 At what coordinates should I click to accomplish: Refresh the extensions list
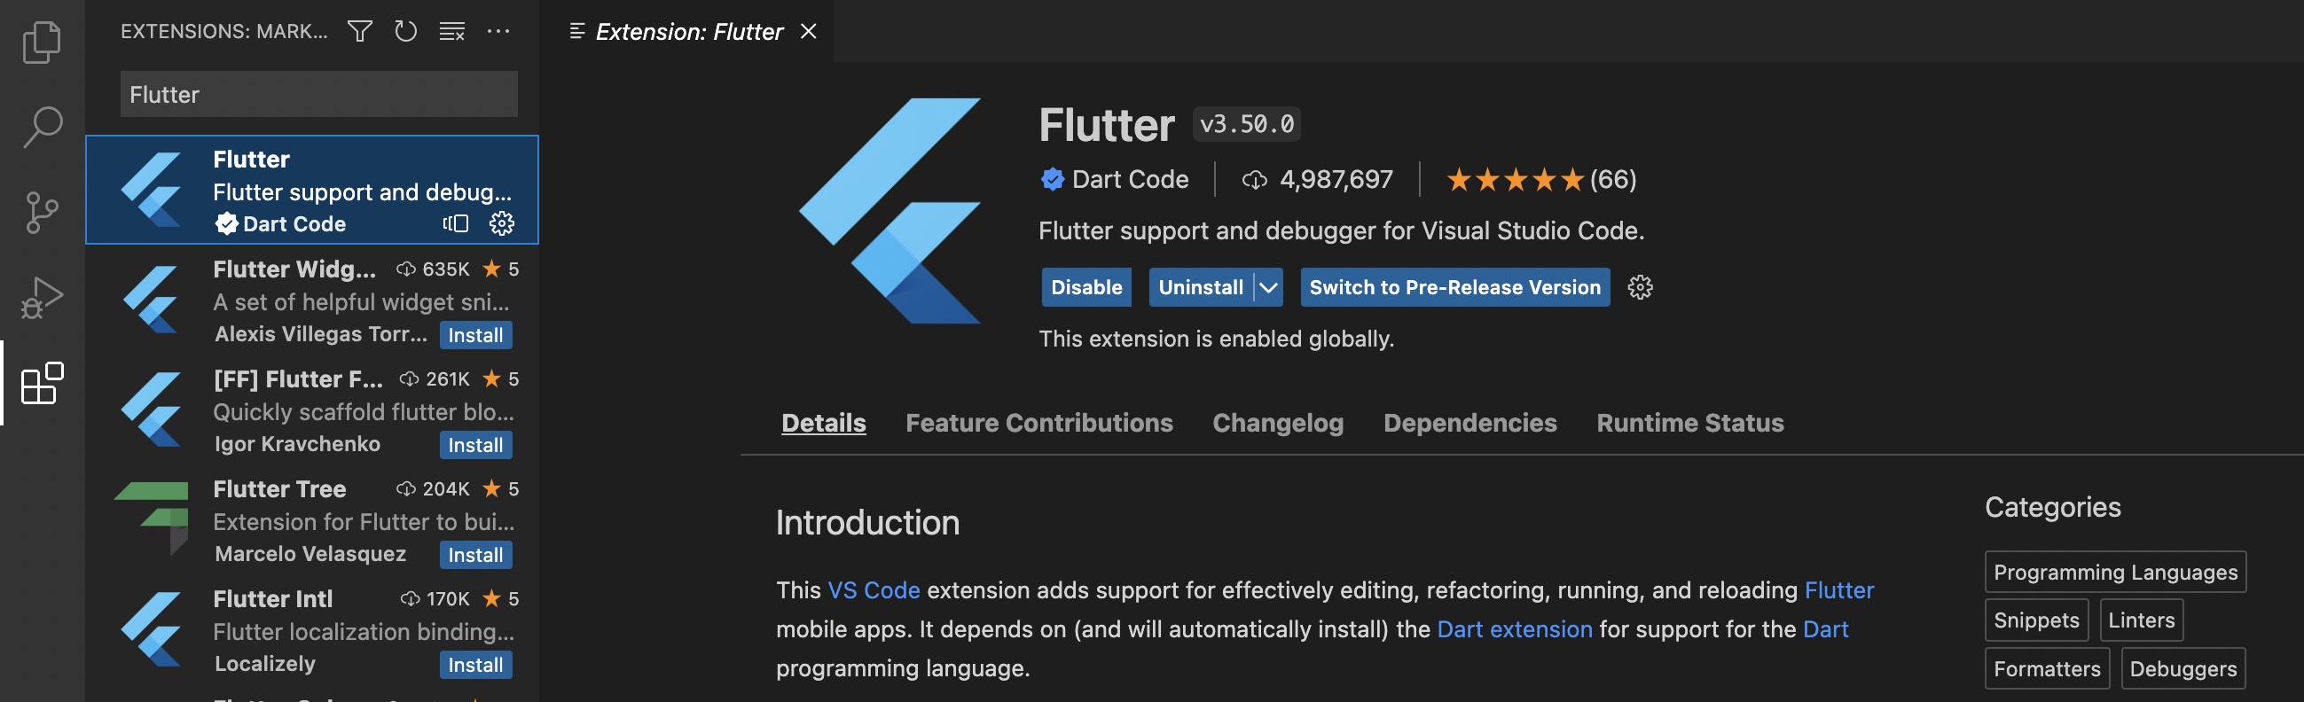[x=406, y=31]
